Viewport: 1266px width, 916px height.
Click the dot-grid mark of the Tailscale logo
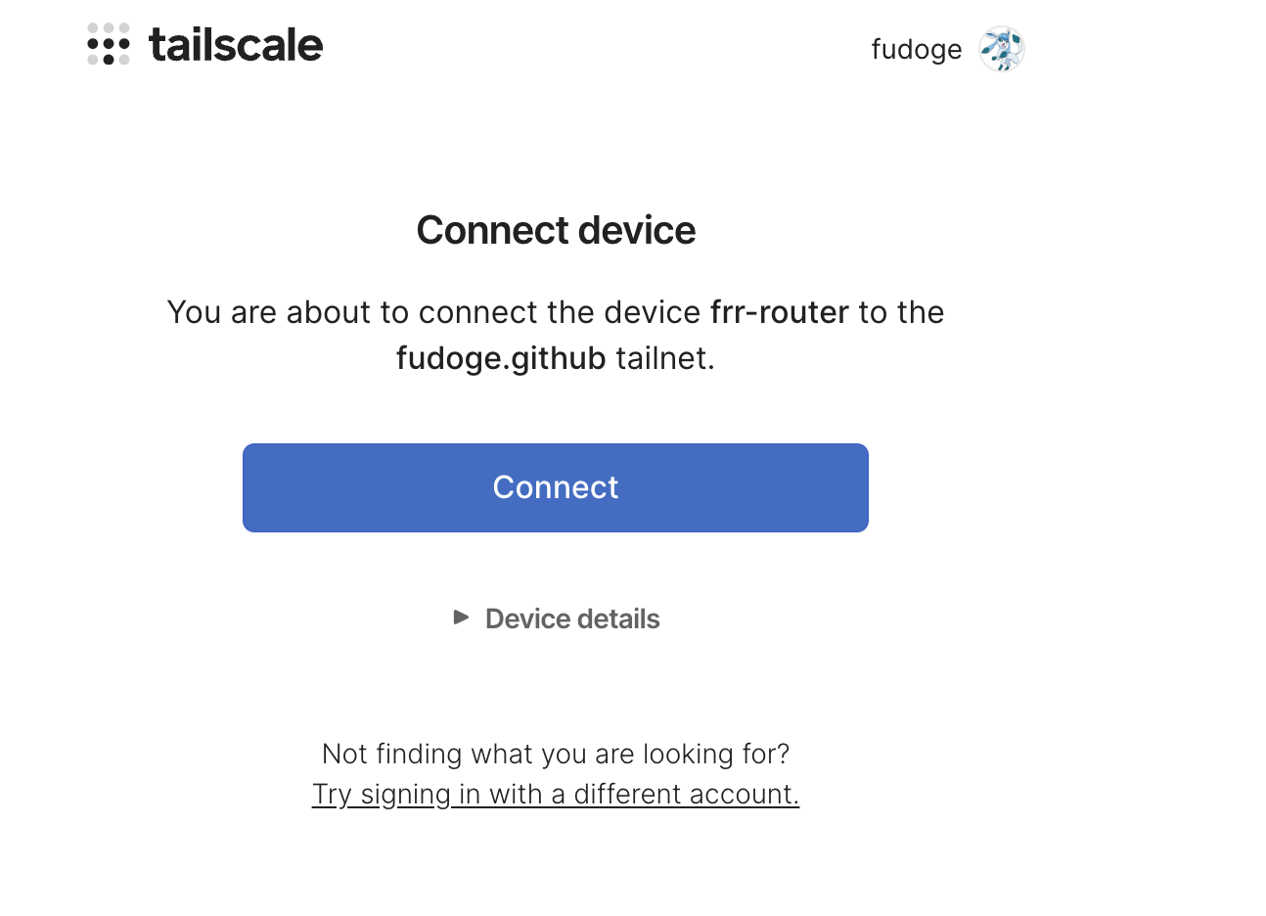coord(109,45)
